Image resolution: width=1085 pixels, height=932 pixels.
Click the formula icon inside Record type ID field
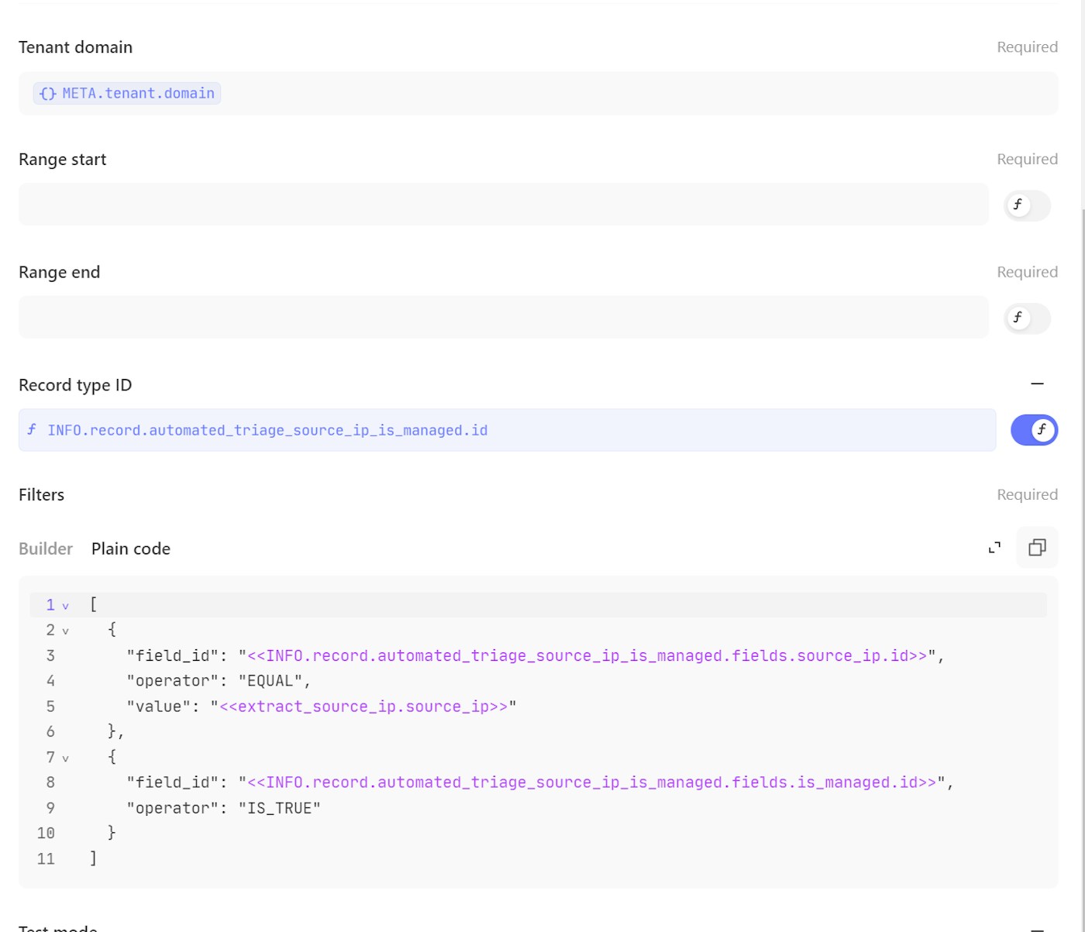32,430
